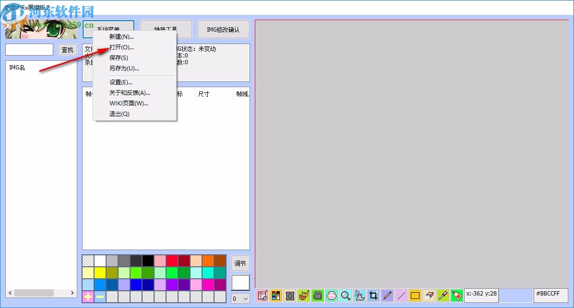Choose 打开(O)... from the system menu
The height and width of the screenshot is (308, 574).
coord(121,47)
